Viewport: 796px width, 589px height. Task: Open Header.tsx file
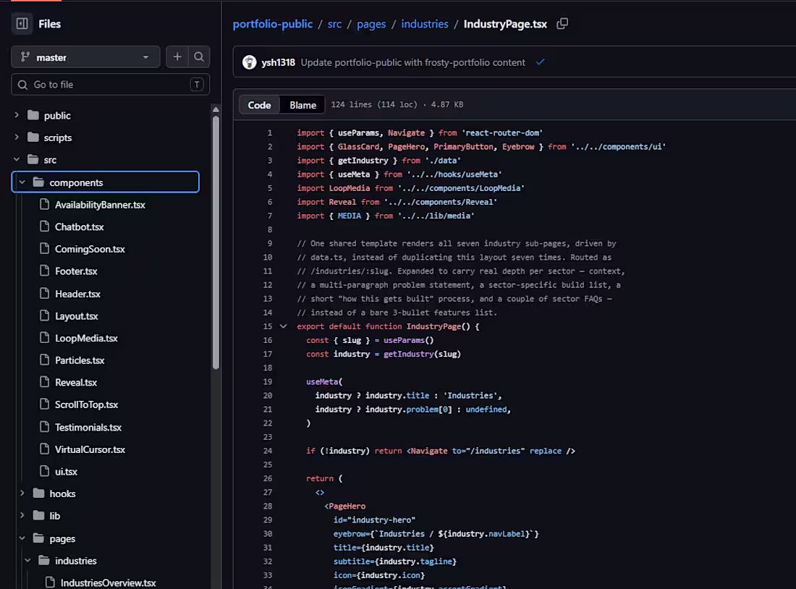pyautogui.click(x=77, y=294)
